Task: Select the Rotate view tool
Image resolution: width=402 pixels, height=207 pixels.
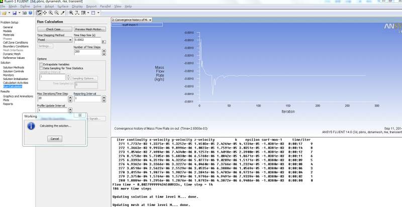Action: pos(39,13)
